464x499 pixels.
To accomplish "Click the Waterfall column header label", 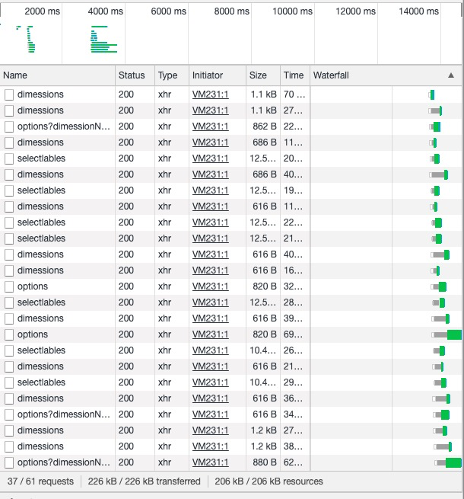I will pyautogui.click(x=331, y=75).
